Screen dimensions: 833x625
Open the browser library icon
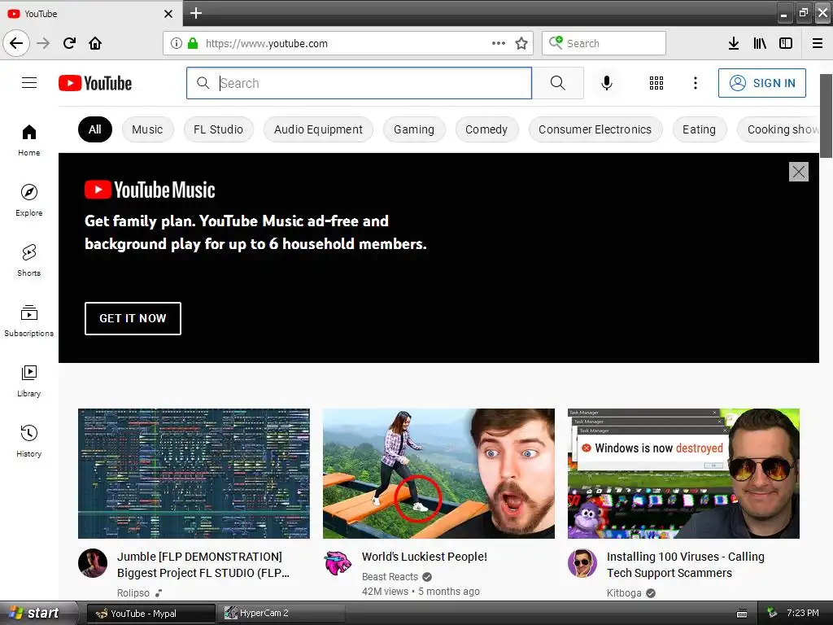(x=760, y=43)
